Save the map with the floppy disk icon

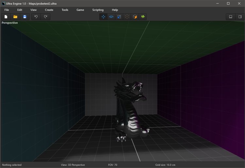click(x=24, y=17)
